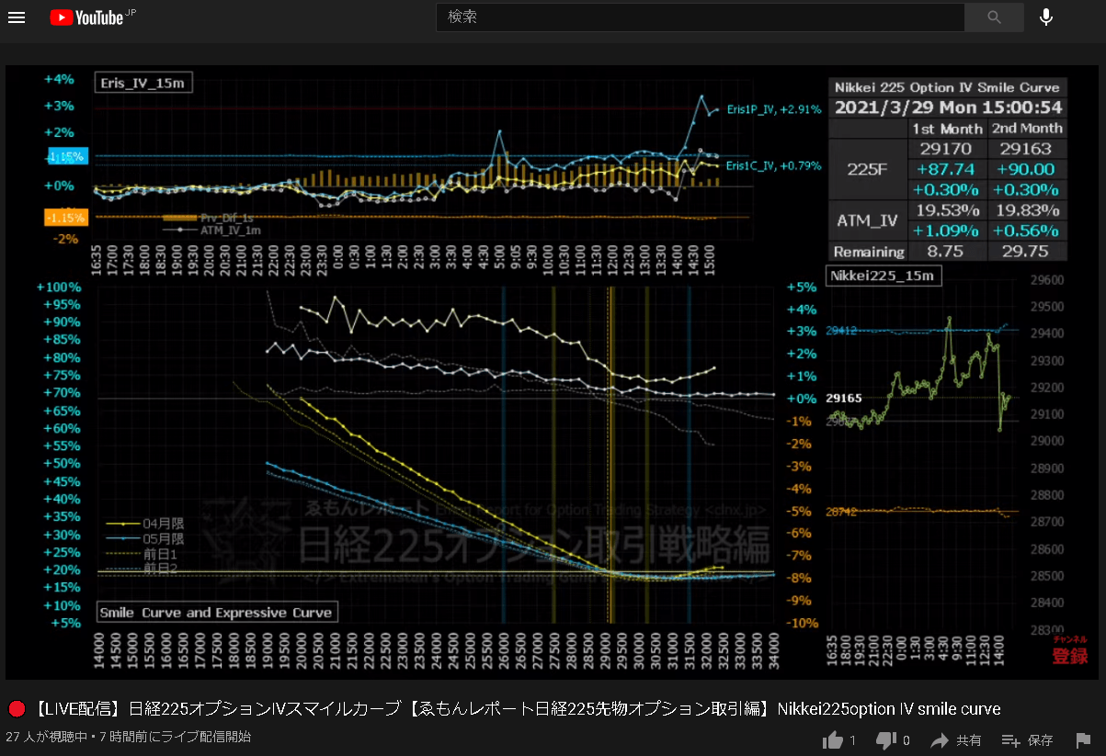Screen dimensions: 1106x756
Task: Dislike the video with thumbs-down icon
Action: tap(886, 739)
